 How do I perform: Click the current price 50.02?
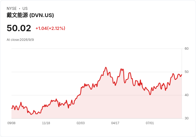(x=19, y=28)
